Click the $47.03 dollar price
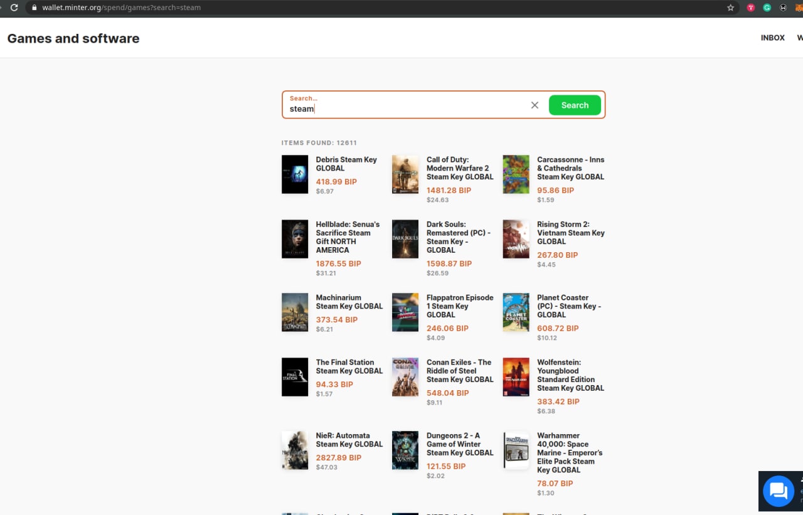The width and height of the screenshot is (803, 515). pos(326,467)
